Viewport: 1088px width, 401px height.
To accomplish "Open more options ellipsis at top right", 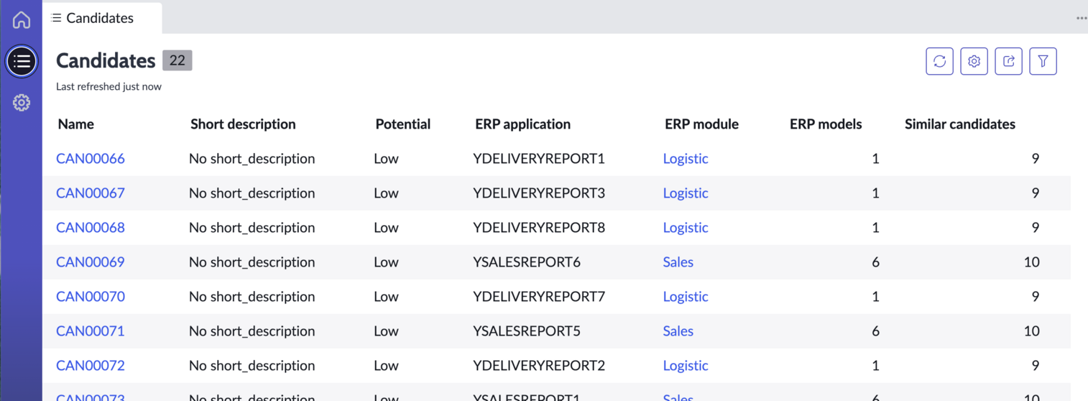I will click(1081, 18).
